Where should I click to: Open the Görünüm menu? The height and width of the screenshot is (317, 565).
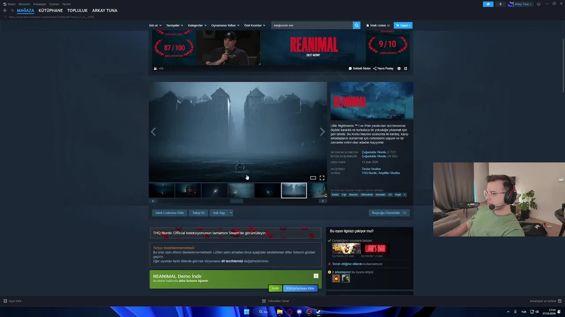pos(24,4)
